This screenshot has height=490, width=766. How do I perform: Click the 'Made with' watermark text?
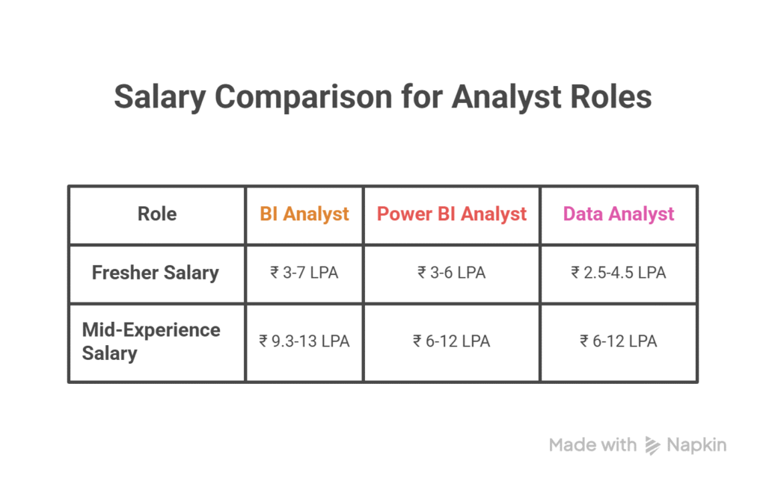(592, 446)
